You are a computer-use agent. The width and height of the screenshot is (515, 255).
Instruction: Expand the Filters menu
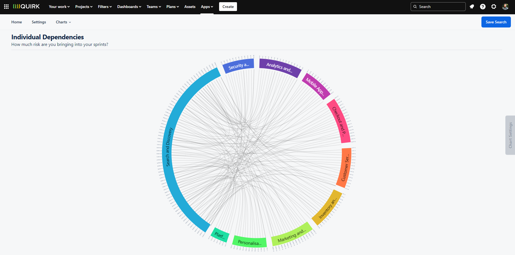click(x=105, y=7)
